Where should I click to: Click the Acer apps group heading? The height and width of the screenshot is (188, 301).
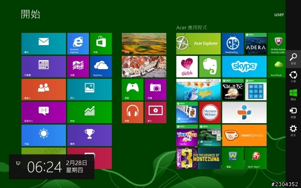click(x=191, y=28)
